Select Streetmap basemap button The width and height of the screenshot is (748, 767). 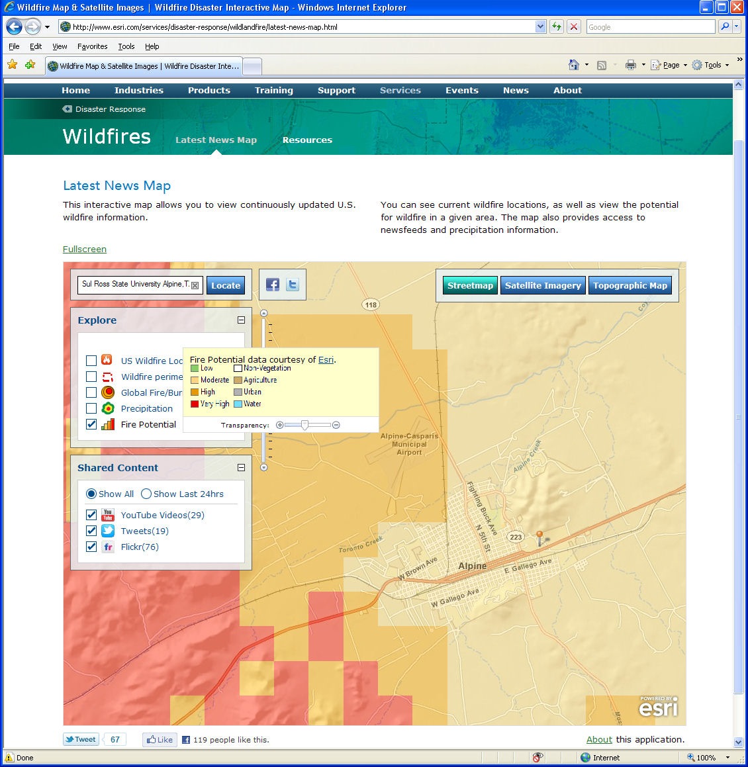pos(470,285)
